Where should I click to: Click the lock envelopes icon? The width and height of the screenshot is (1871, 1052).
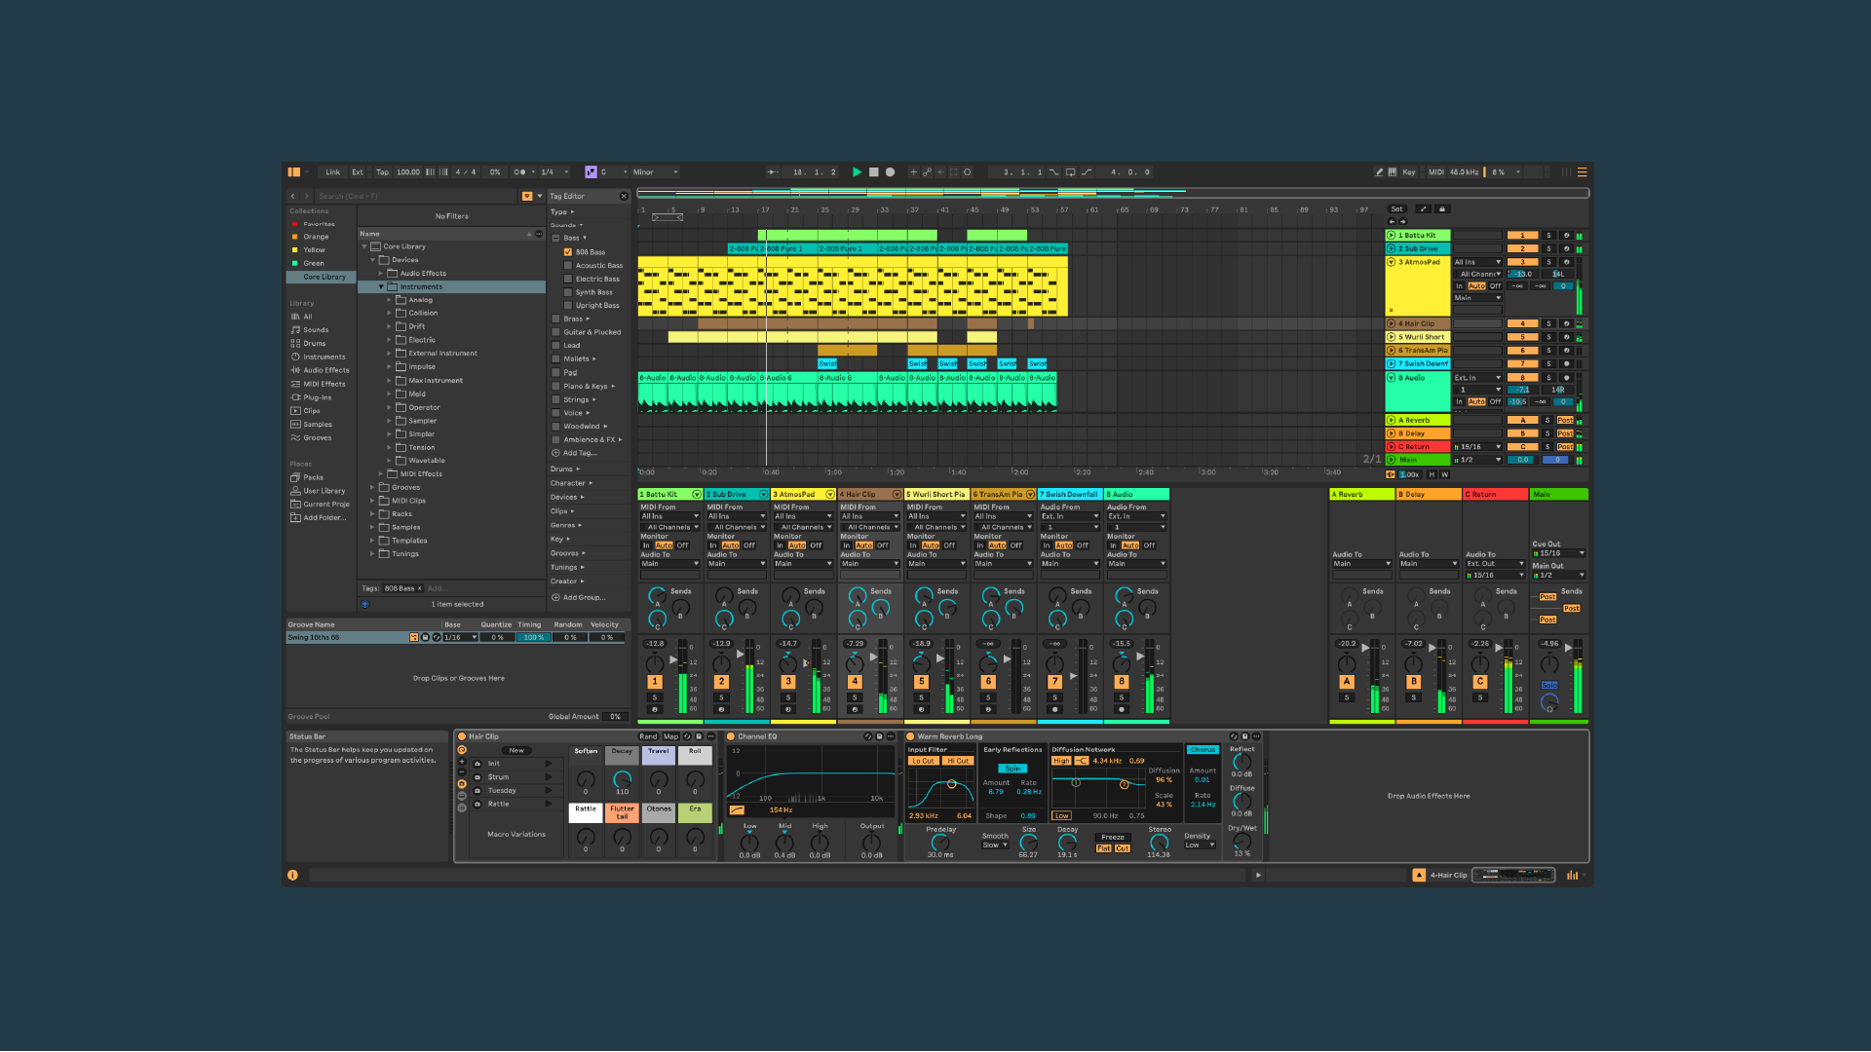[x=1442, y=209]
